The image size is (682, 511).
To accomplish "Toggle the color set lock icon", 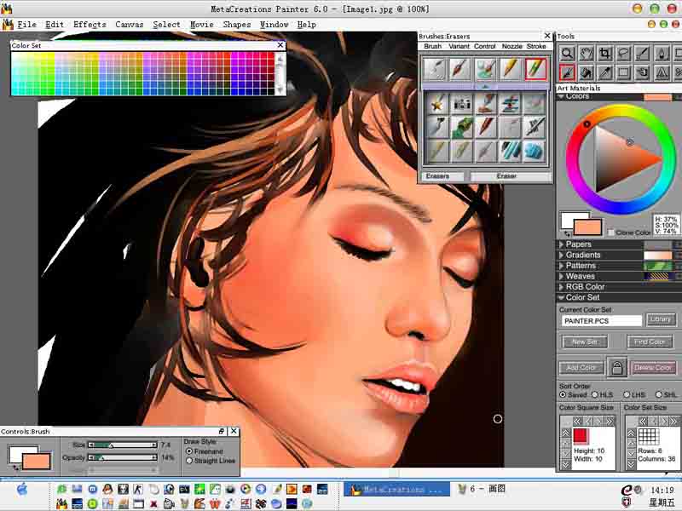I will click(x=616, y=368).
